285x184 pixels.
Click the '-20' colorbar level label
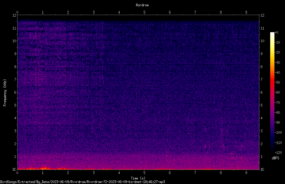pyautogui.click(x=277, y=52)
